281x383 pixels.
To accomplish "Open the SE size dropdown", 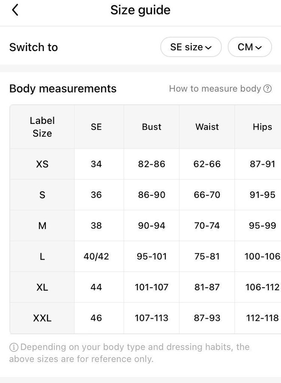I will 191,47.
